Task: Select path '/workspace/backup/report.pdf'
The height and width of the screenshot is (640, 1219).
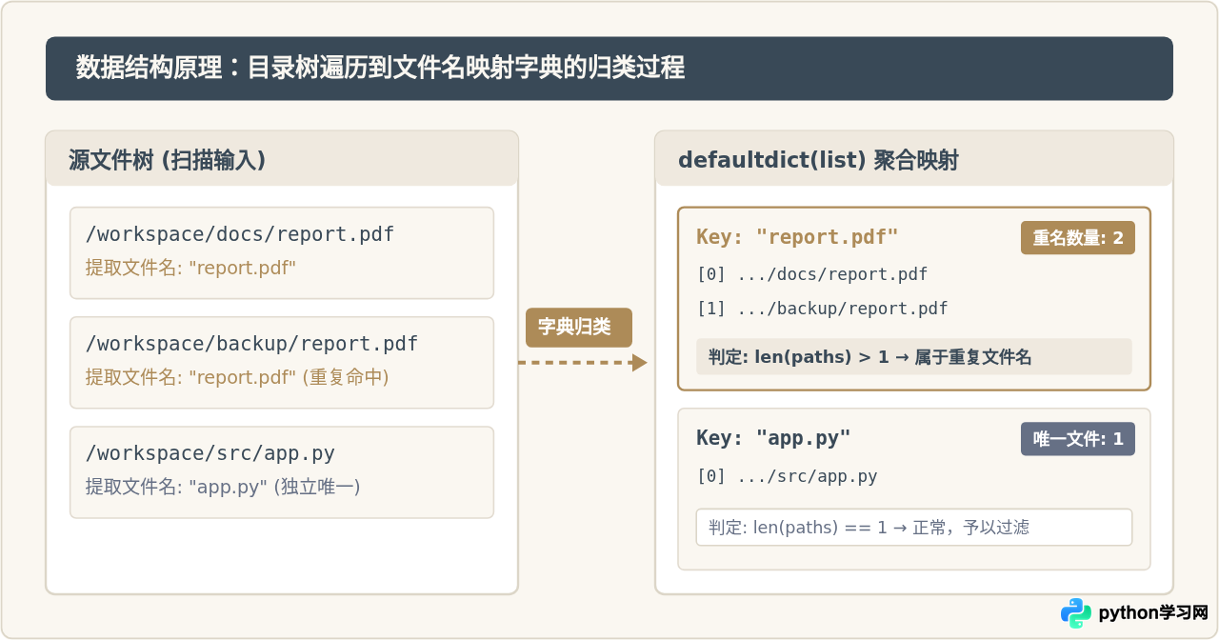Action: (252, 344)
